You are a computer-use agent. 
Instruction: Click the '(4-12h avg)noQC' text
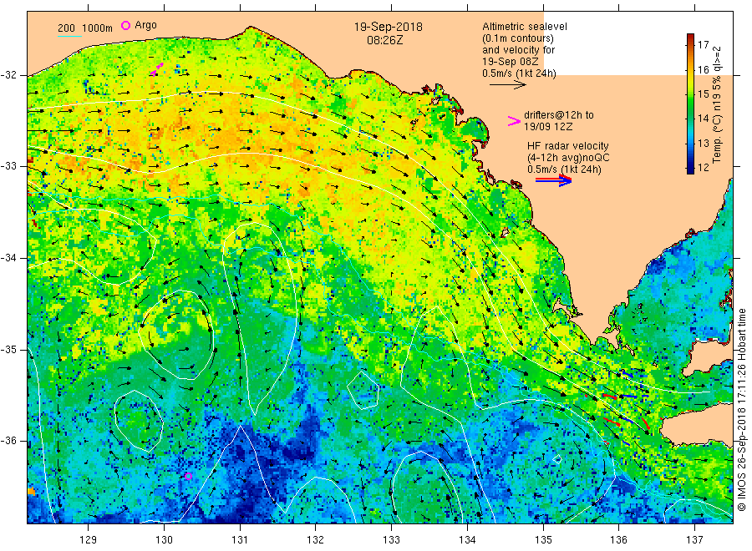[x=568, y=158]
